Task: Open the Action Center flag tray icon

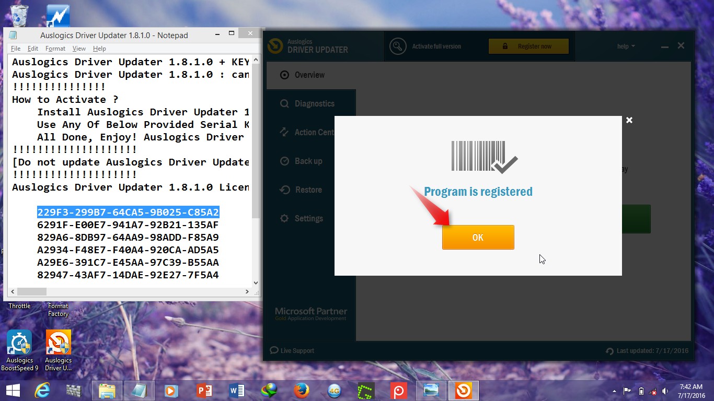Action: 628,391
